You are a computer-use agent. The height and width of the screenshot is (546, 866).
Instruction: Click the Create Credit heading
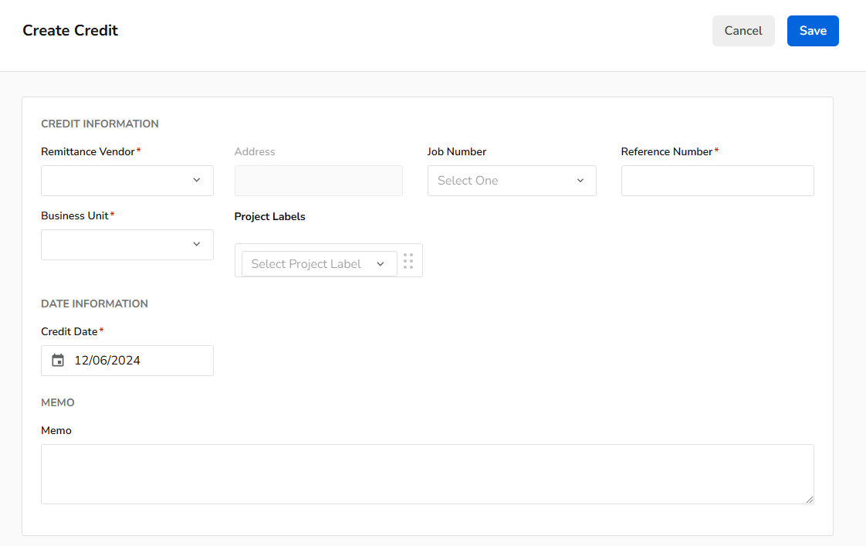(x=70, y=30)
